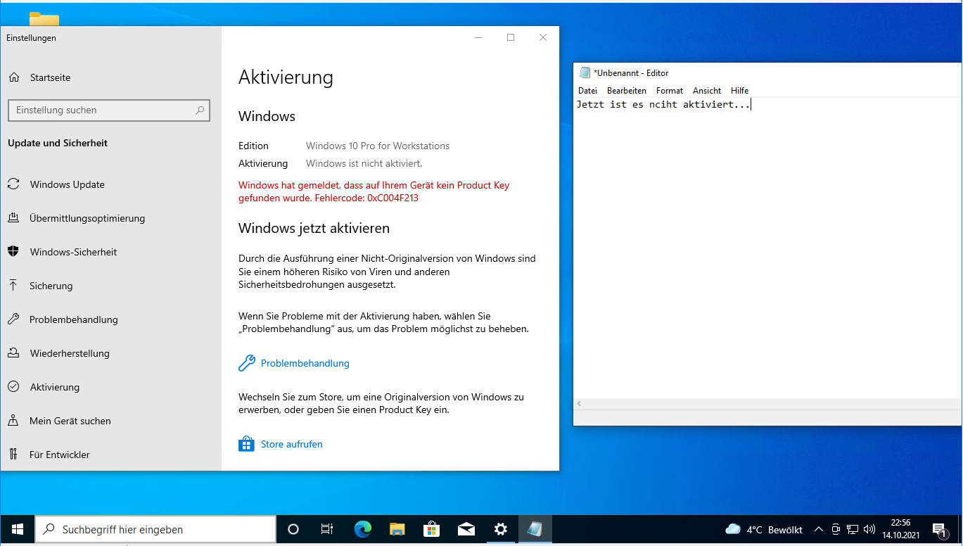Open Wiederherstellung page

click(70, 353)
